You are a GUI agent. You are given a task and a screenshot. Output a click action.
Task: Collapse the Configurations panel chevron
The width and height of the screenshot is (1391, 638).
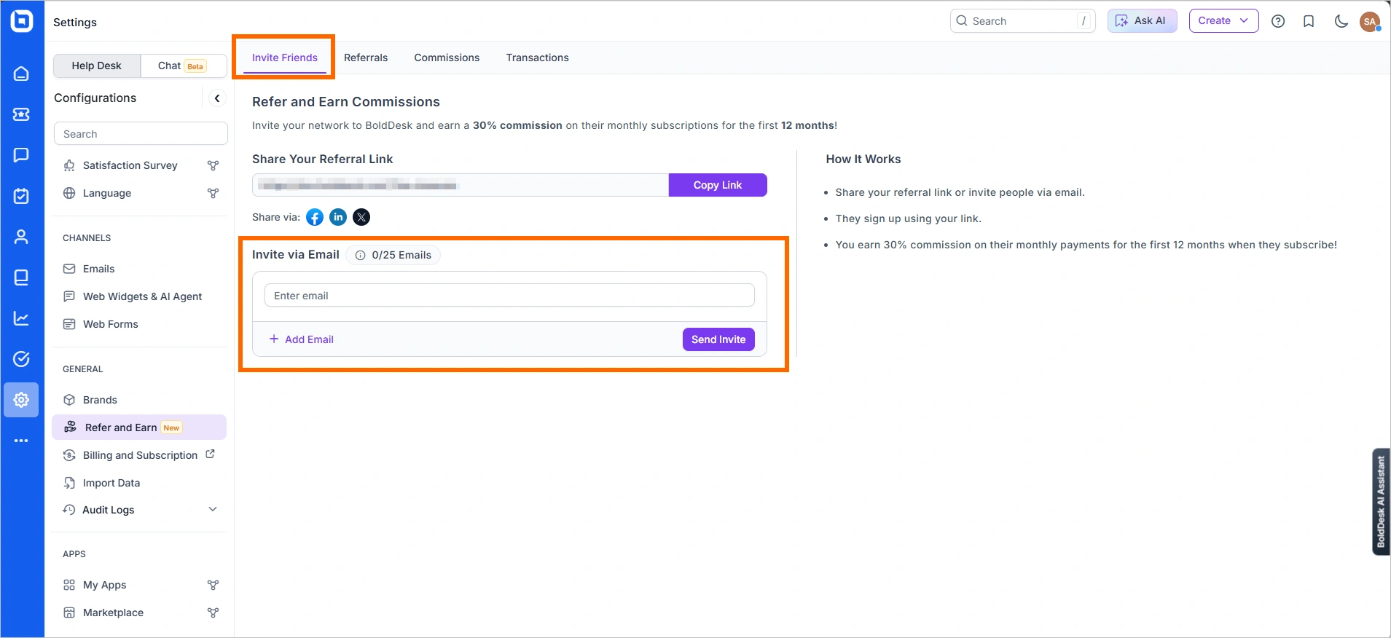(x=217, y=98)
